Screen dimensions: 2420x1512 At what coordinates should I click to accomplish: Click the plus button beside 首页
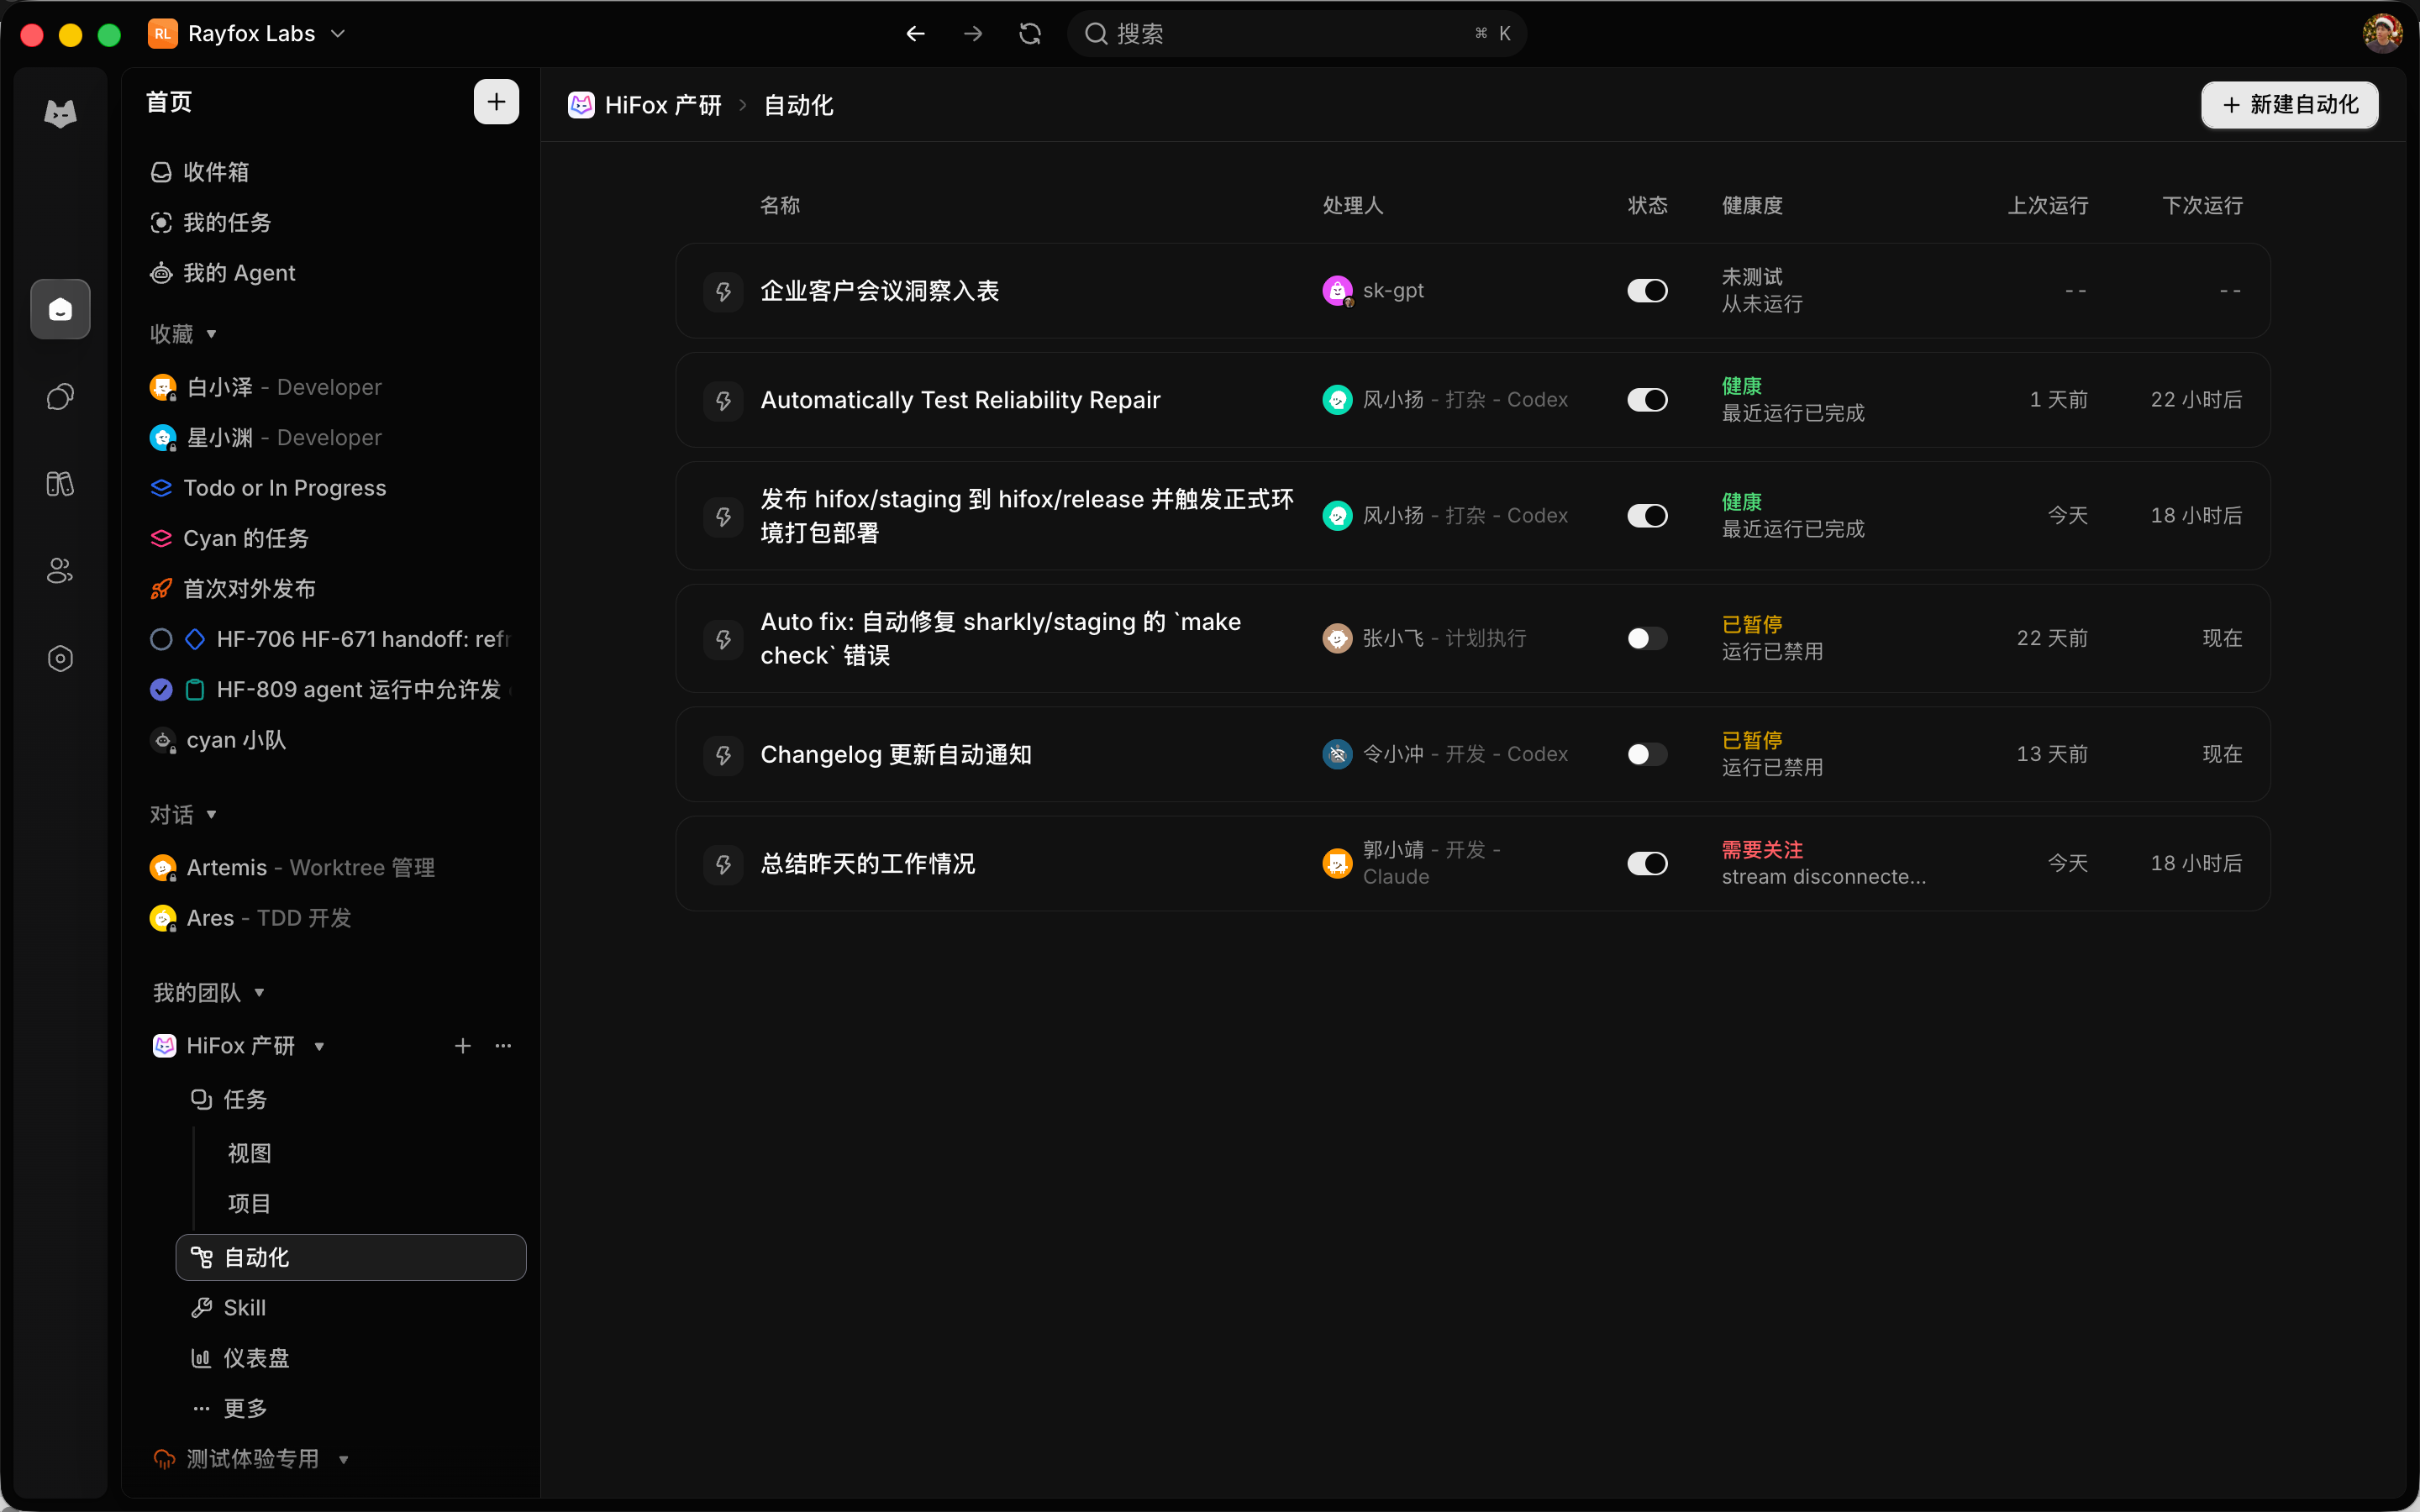point(496,102)
